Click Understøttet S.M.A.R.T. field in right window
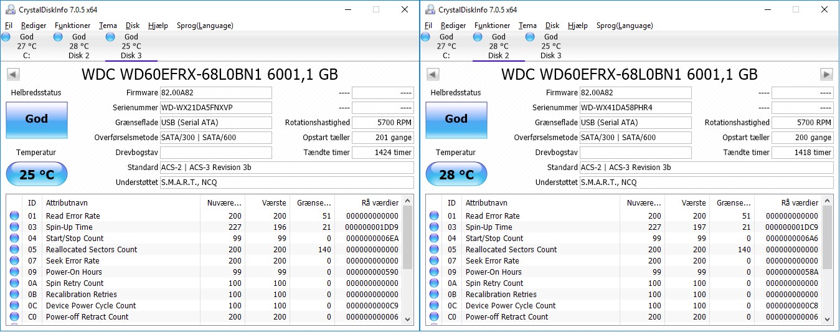 point(707,183)
